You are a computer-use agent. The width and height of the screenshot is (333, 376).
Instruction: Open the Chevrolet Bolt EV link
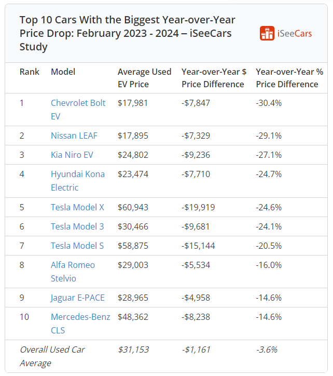78,103
